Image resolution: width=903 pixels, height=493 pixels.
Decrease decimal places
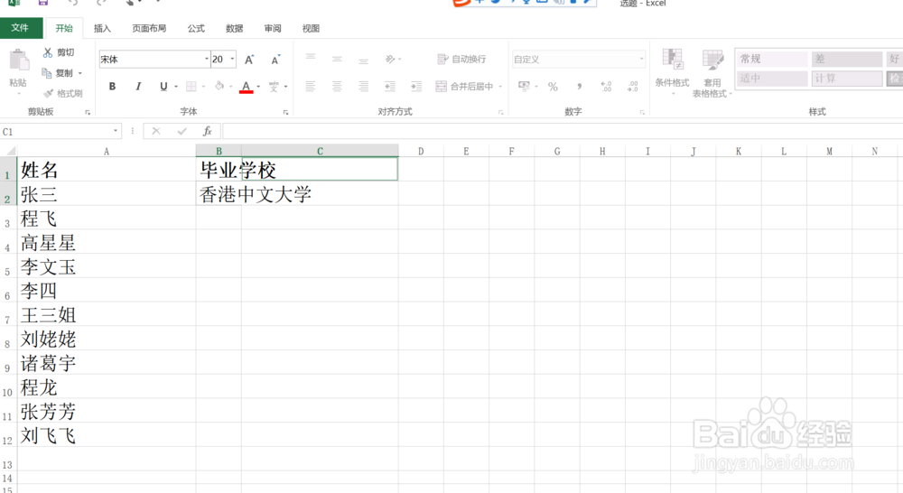(632, 87)
